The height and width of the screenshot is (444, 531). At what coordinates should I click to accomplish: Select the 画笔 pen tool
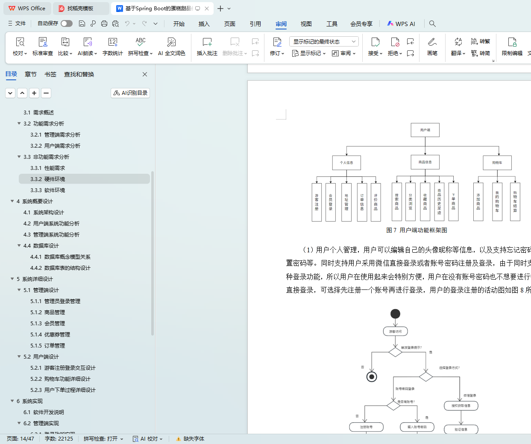coord(432,42)
